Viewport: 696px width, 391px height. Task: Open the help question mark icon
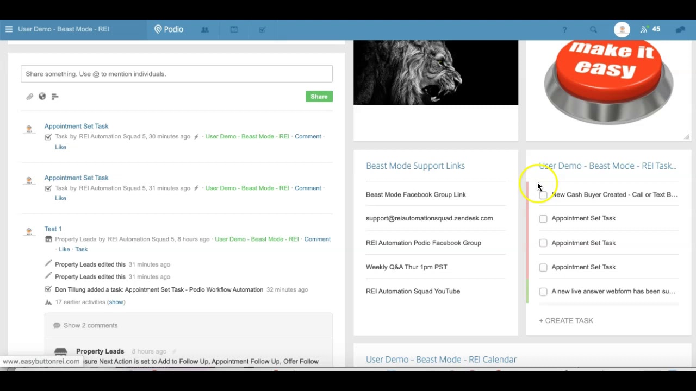[x=564, y=30]
